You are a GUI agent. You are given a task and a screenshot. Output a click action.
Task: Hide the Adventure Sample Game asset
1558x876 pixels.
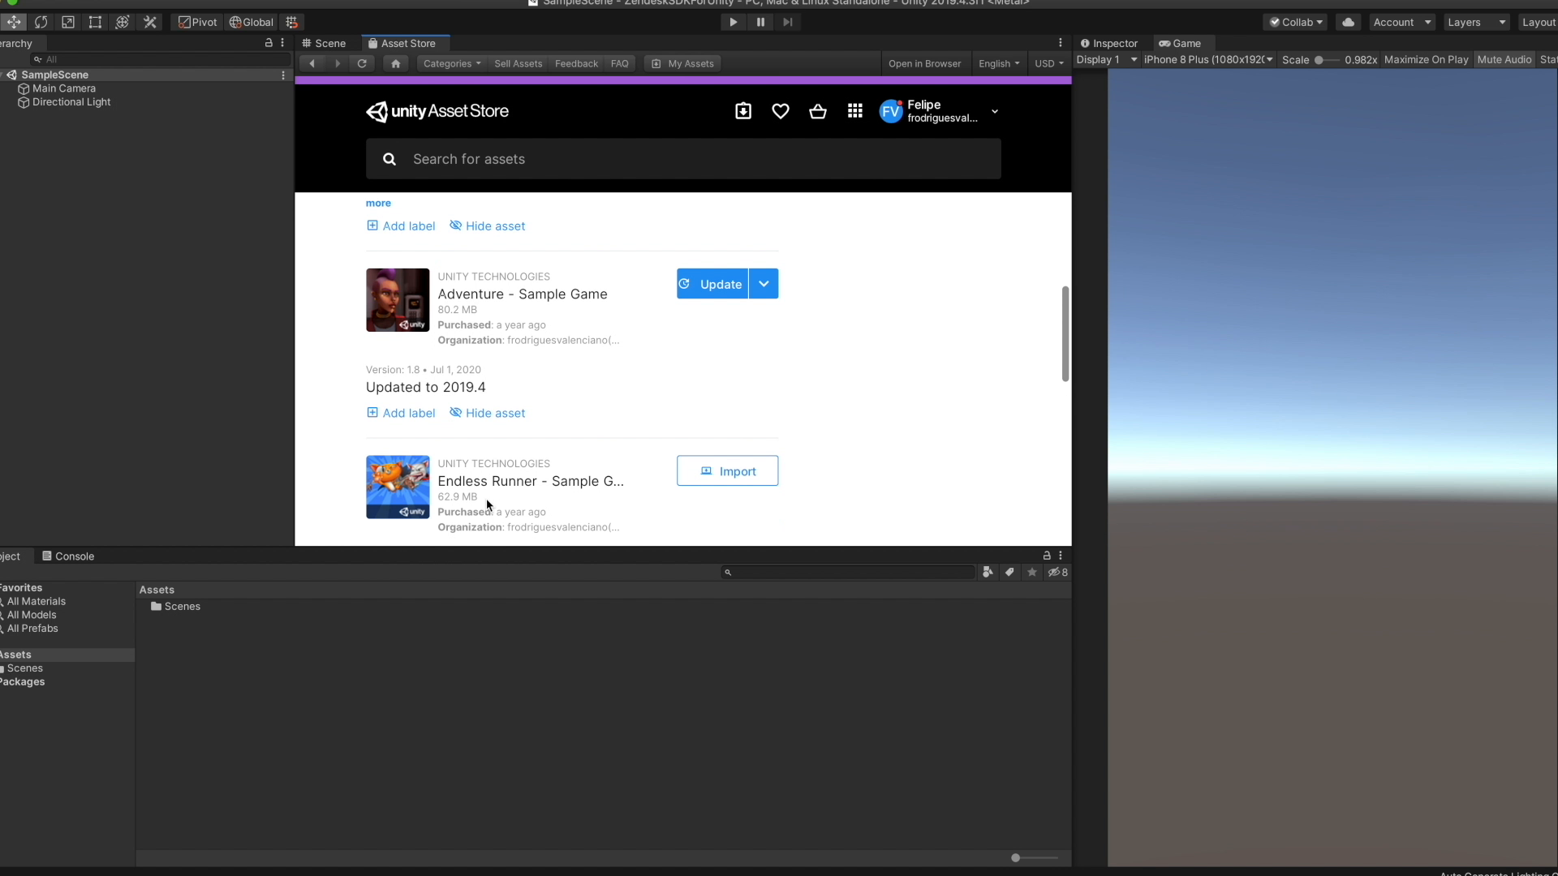click(x=488, y=413)
